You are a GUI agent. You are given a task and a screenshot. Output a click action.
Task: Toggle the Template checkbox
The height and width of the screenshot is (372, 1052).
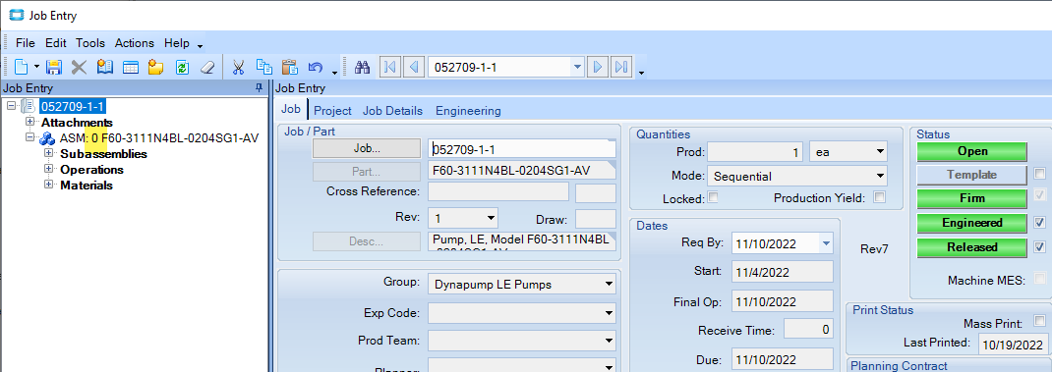coord(1039,174)
